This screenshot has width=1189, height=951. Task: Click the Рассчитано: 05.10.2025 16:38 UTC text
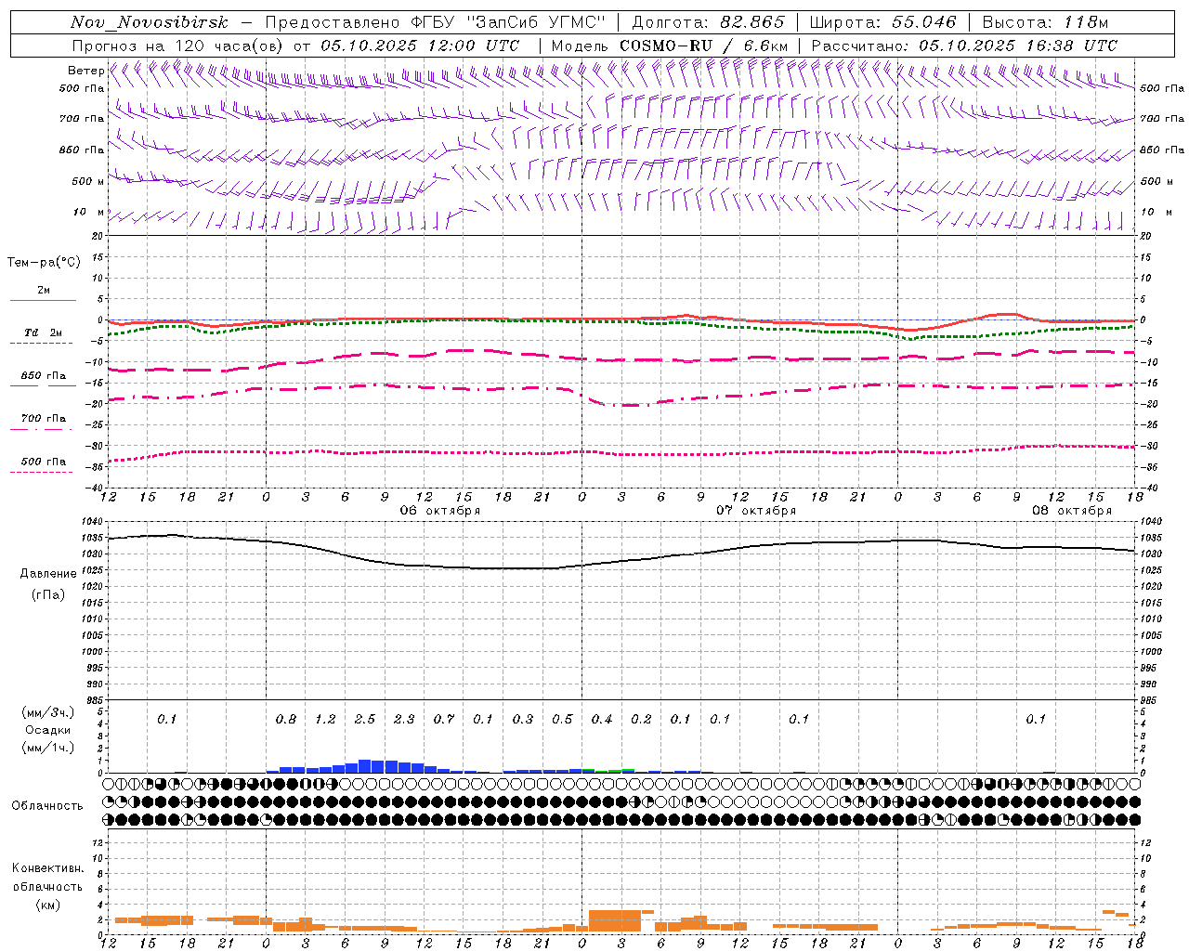point(964,46)
